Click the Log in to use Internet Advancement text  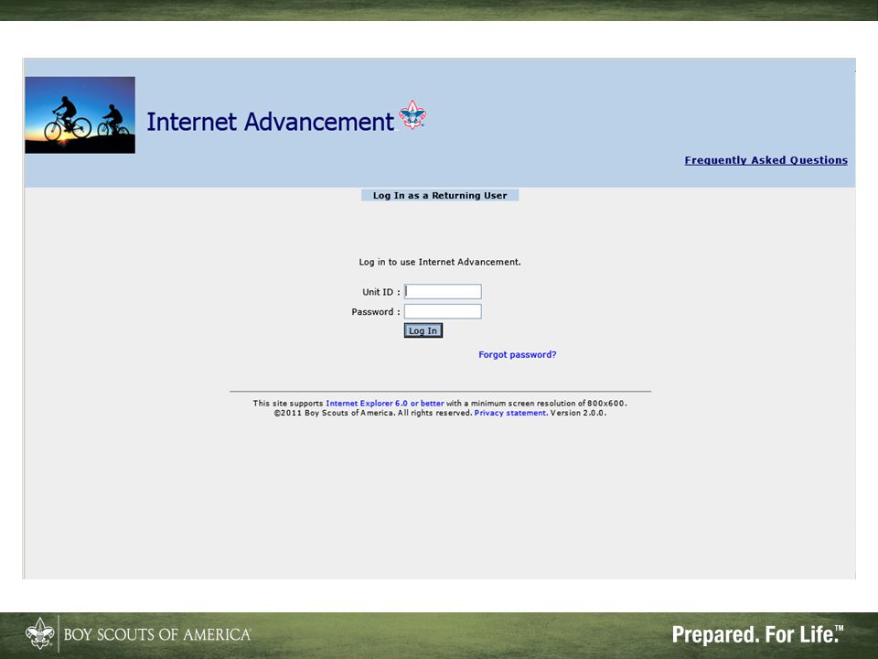[x=440, y=262]
